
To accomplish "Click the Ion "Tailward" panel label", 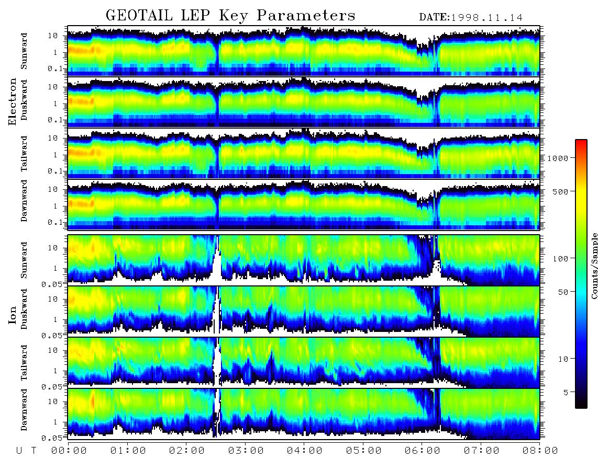I will [x=24, y=363].
